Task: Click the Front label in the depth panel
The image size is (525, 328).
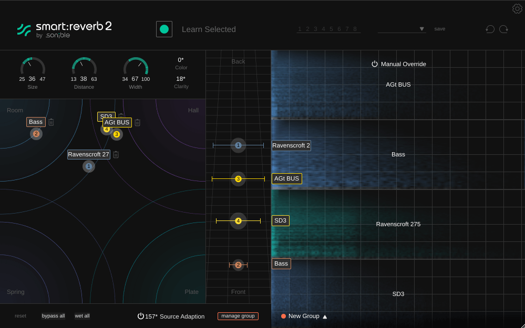Action: tap(238, 292)
